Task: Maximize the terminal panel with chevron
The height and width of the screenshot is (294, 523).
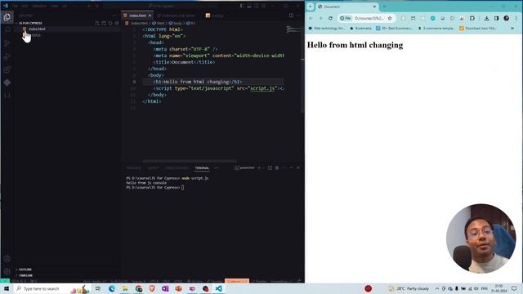Action: [x=291, y=167]
